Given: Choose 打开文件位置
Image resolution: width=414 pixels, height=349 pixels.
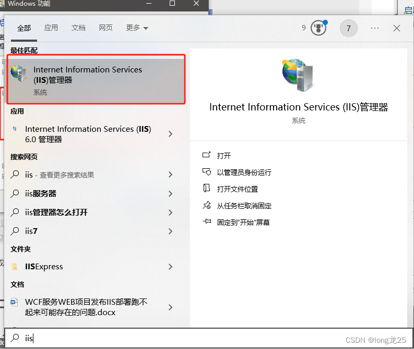Looking at the screenshot, I should click(238, 189).
